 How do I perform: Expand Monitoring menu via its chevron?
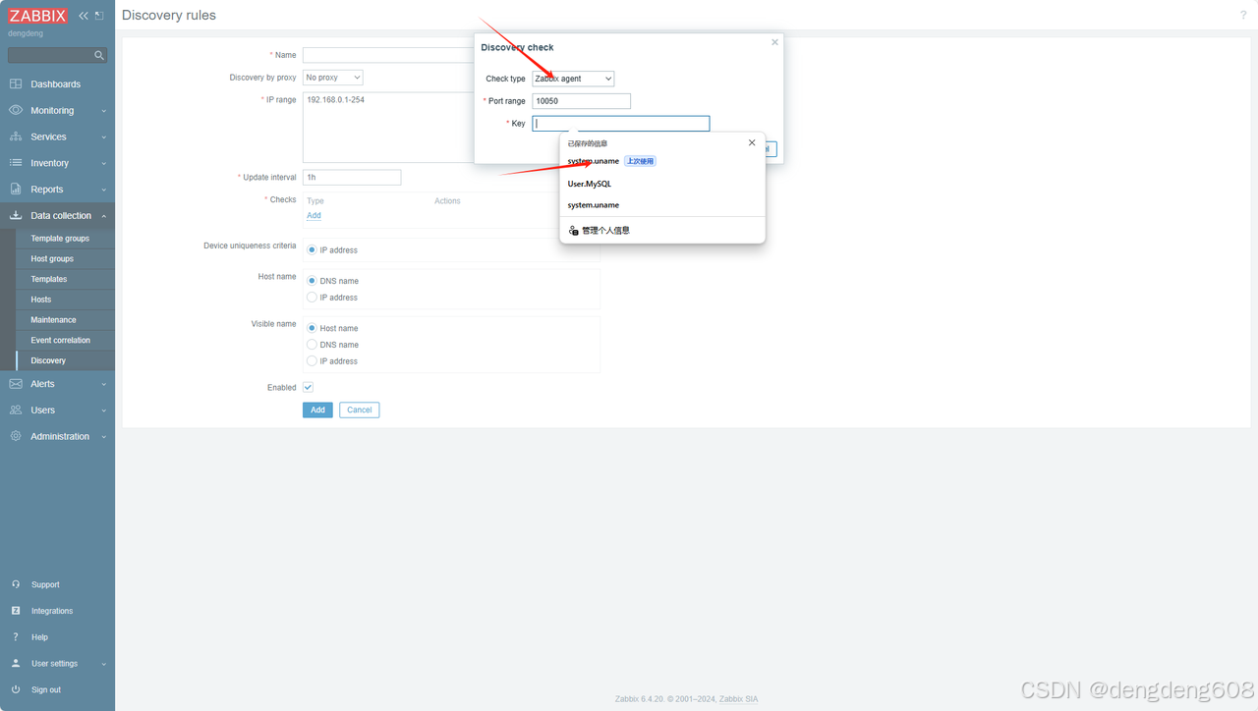coord(104,111)
